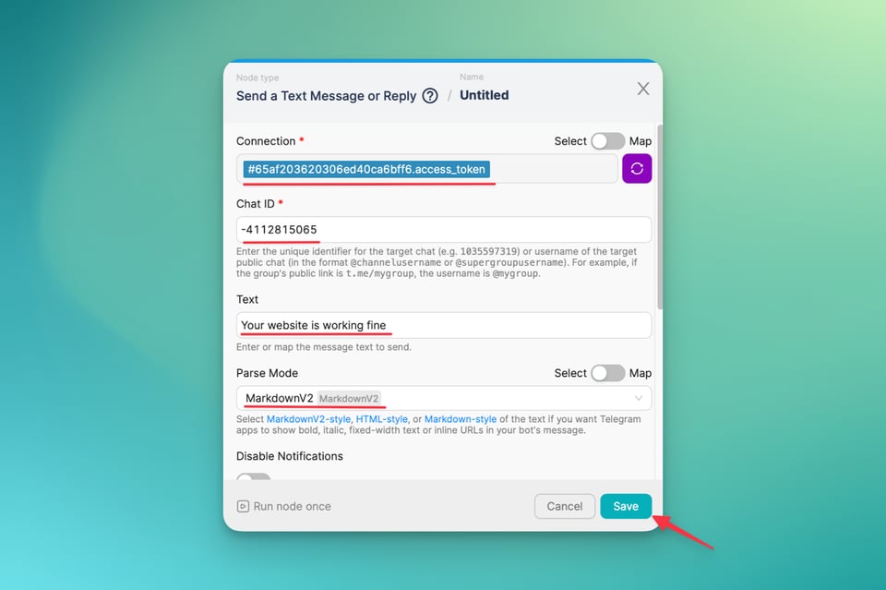This screenshot has height=590, width=886.
Task: Toggle Connection Select/Map switch
Action: 607,141
